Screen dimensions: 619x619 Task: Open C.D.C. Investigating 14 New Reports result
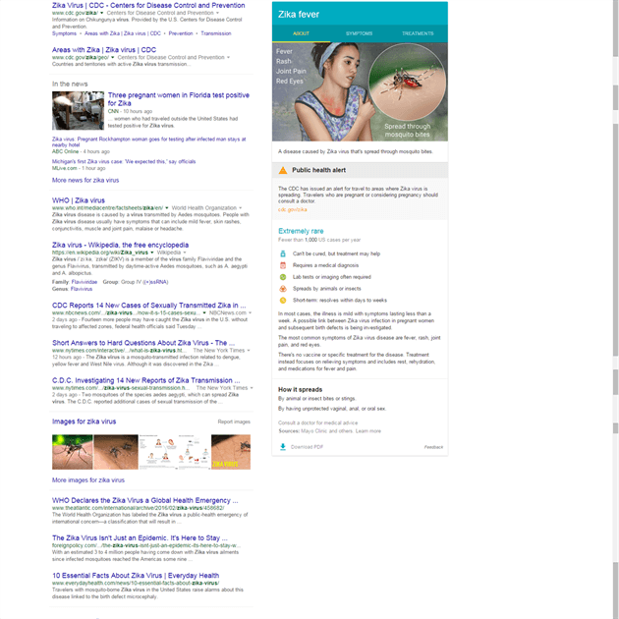click(146, 380)
